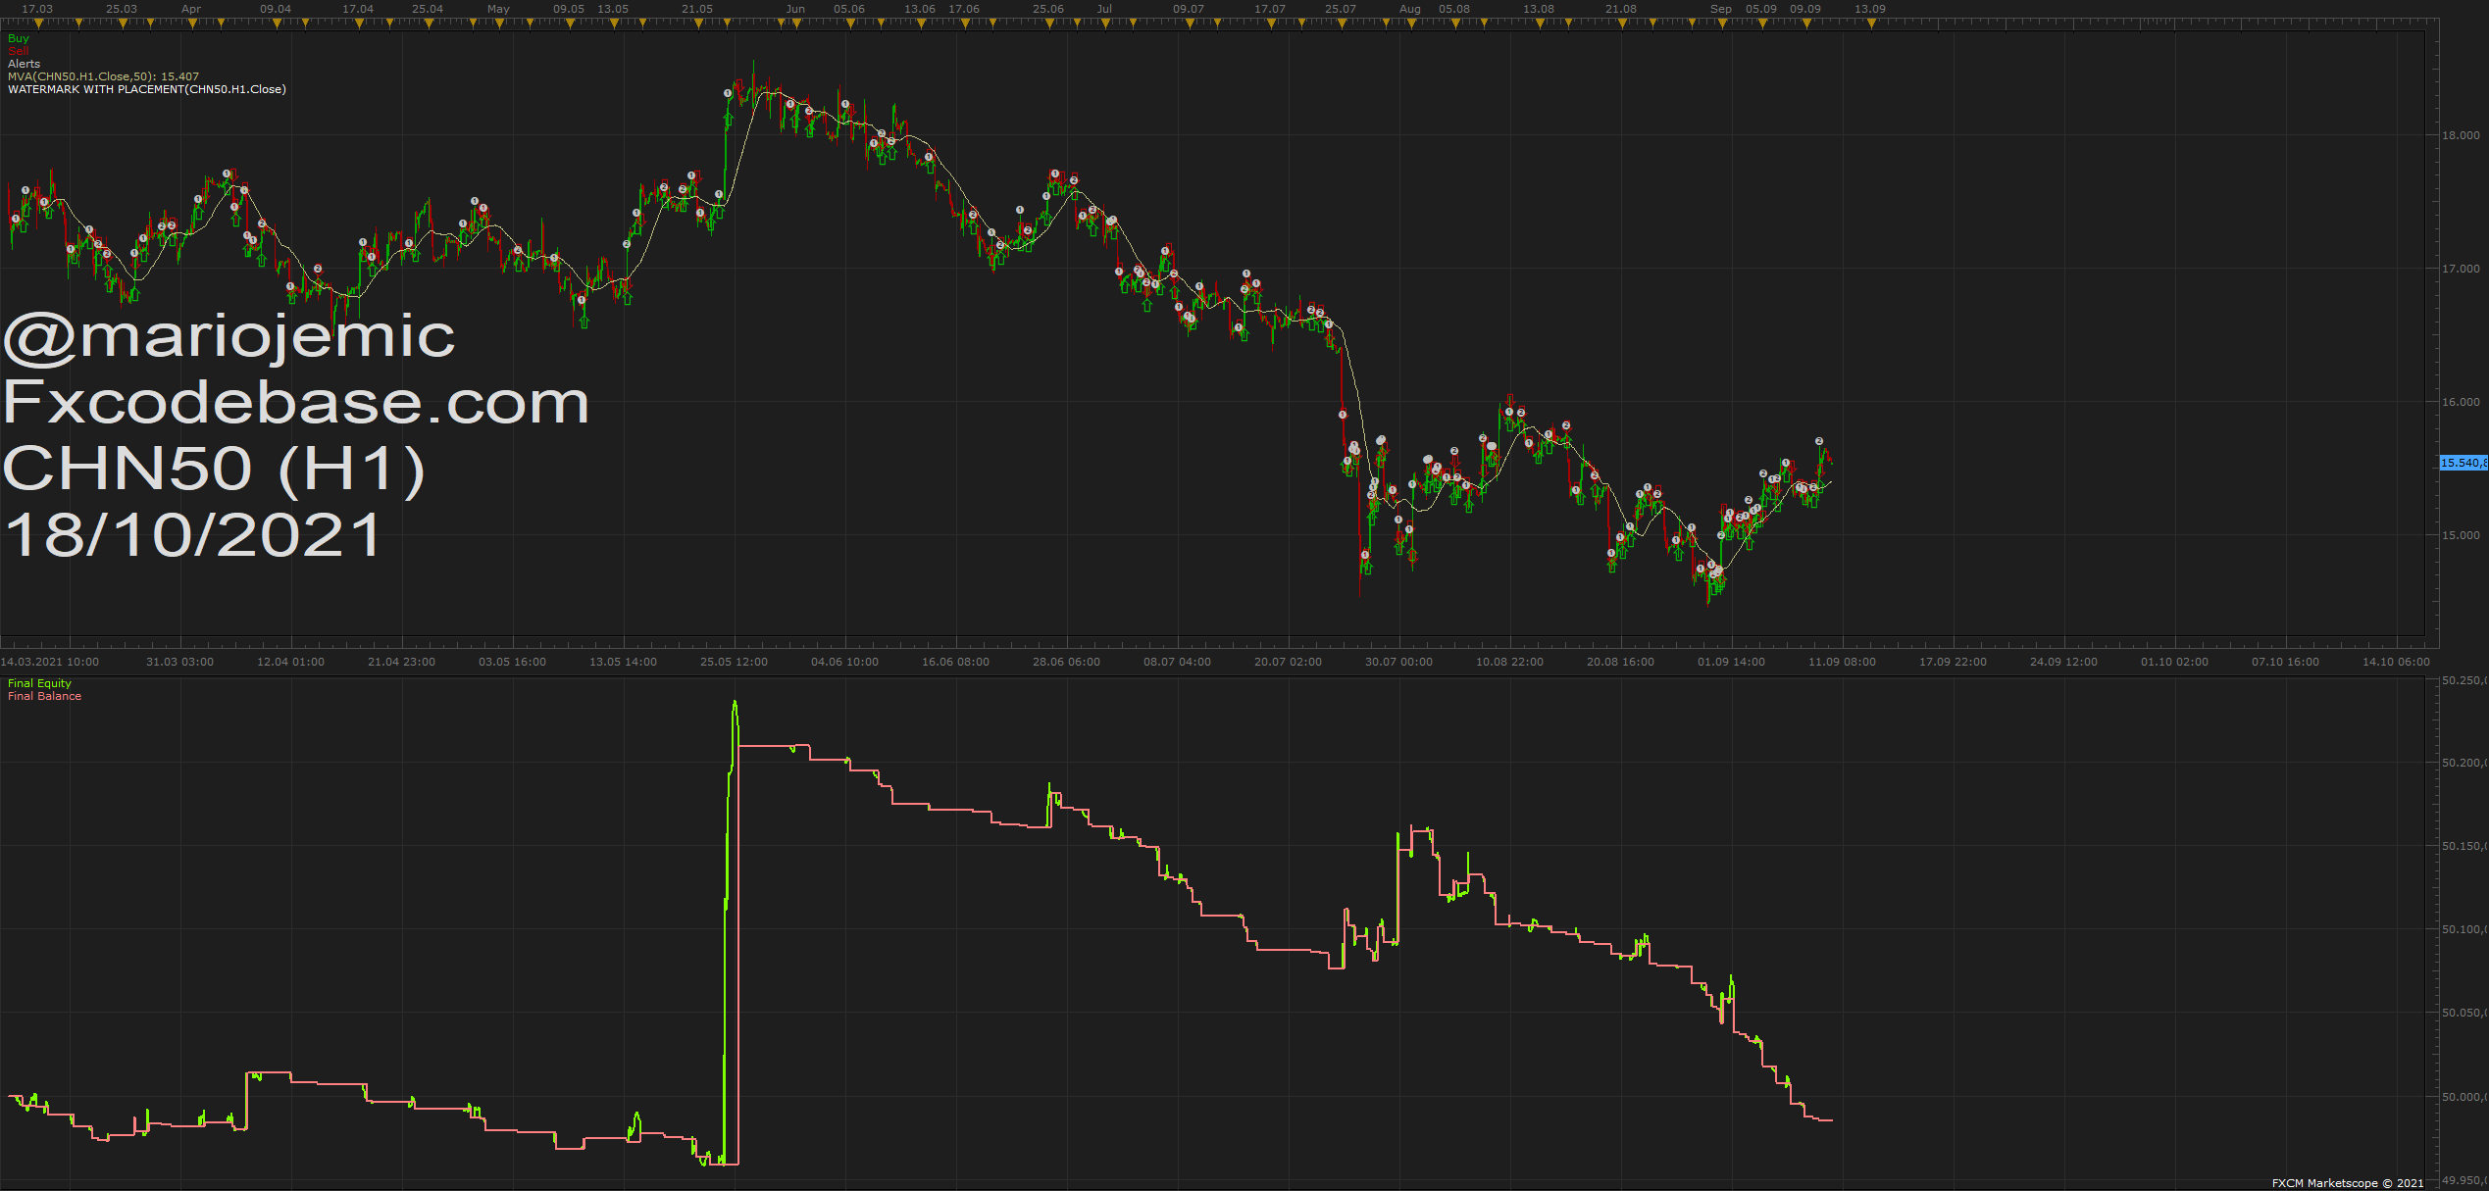Click the 20.08 16:00 time label
Screen dimensions: 2489x1191
click(1620, 662)
